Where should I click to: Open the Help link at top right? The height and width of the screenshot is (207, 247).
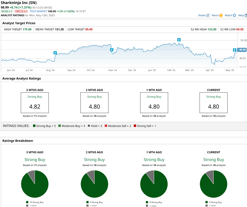pos(242,15)
